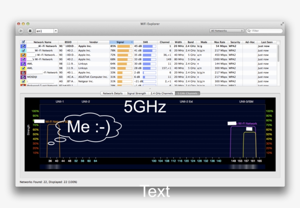Click the magnifier icon in Filter field

[x=250, y=31]
